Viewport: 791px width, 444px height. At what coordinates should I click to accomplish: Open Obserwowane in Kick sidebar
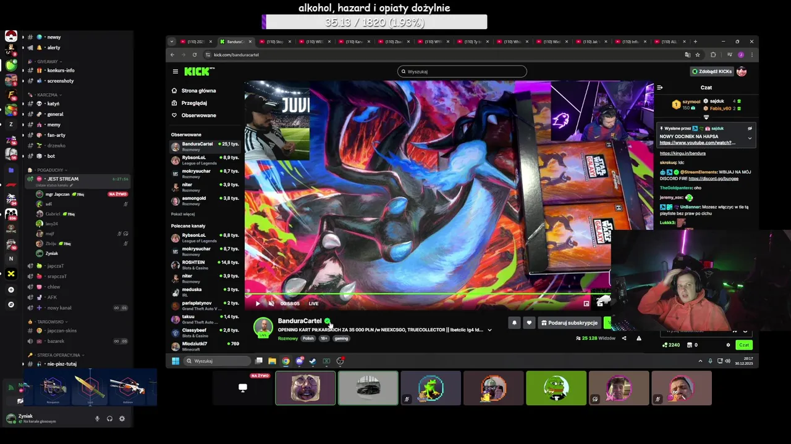(x=198, y=115)
